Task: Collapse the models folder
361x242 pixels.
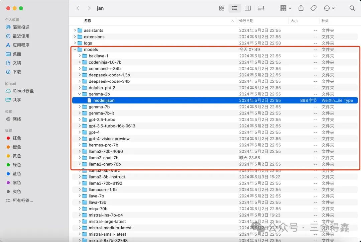Action: pyautogui.click(x=75, y=50)
